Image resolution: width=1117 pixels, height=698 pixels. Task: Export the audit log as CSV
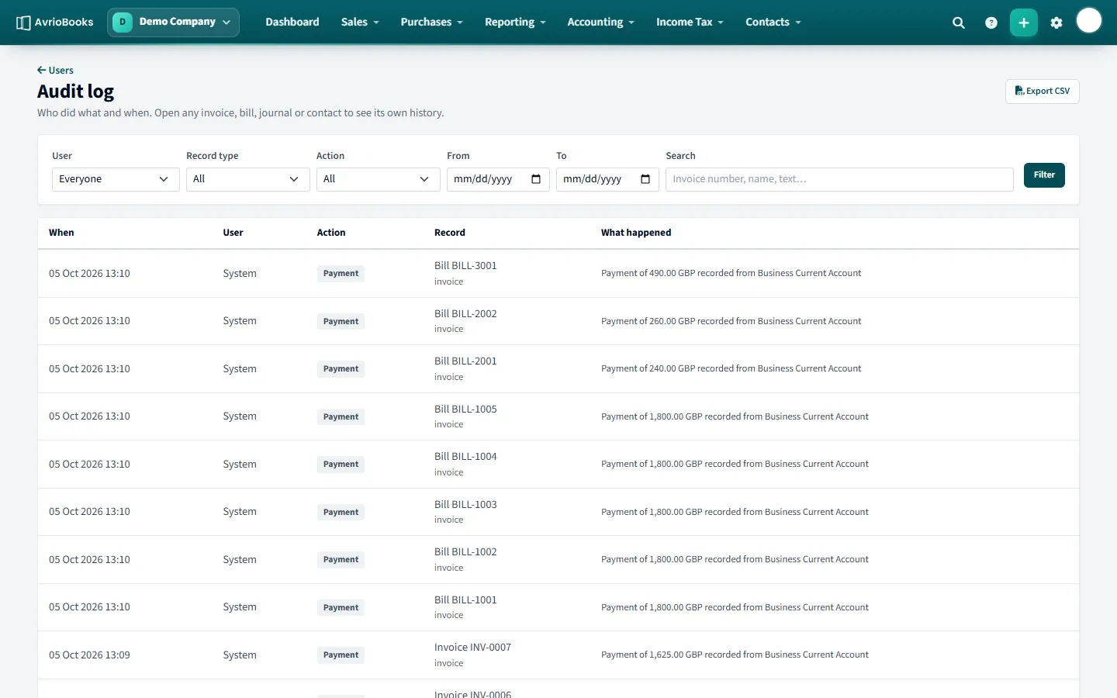1043,92
